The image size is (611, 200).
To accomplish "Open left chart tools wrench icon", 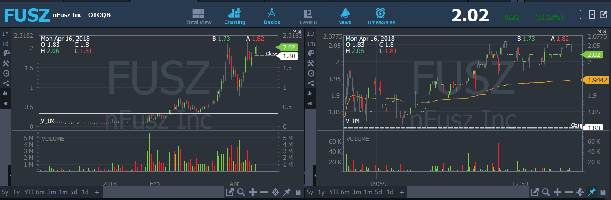I will pyautogui.click(x=5, y=63).
